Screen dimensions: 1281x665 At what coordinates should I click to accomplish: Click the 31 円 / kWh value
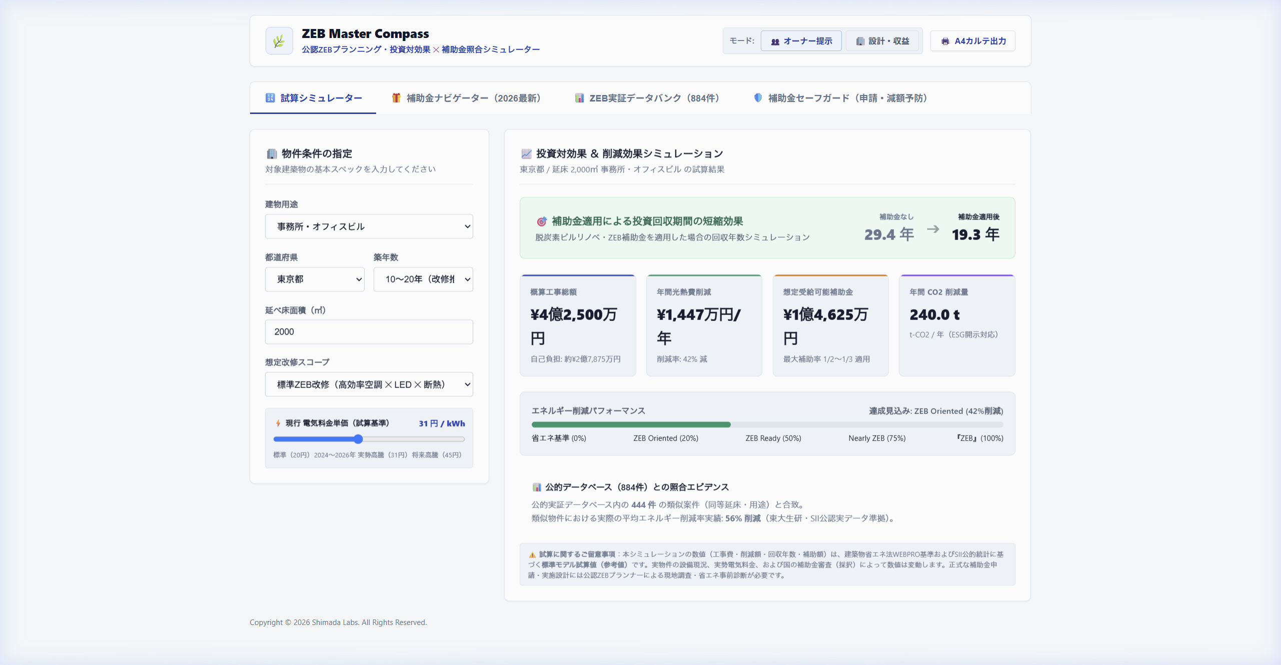(x=442, y=423)
